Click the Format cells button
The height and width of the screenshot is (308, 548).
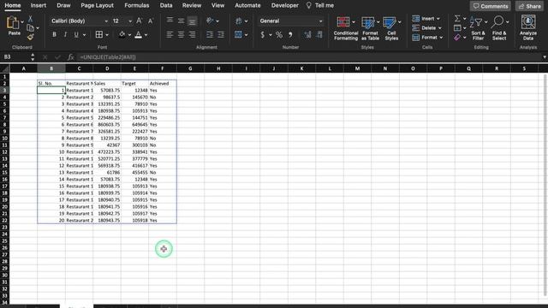click(427, 38)
